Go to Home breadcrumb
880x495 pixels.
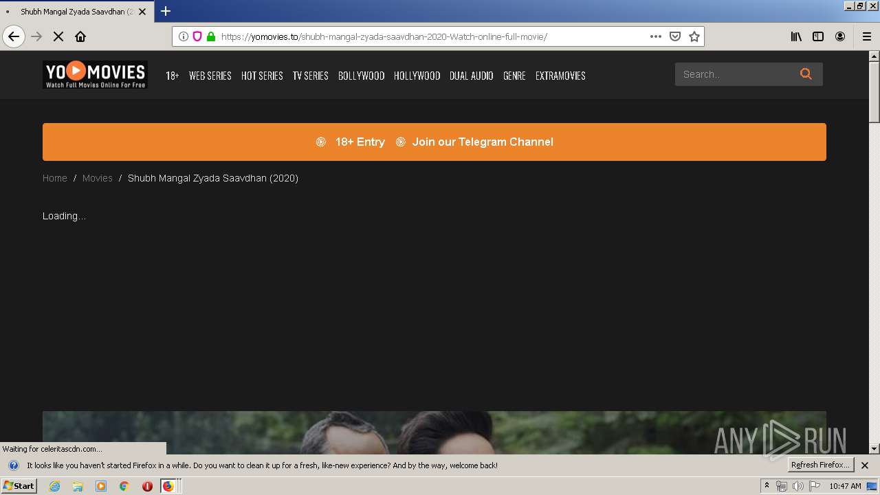(55, 178)
